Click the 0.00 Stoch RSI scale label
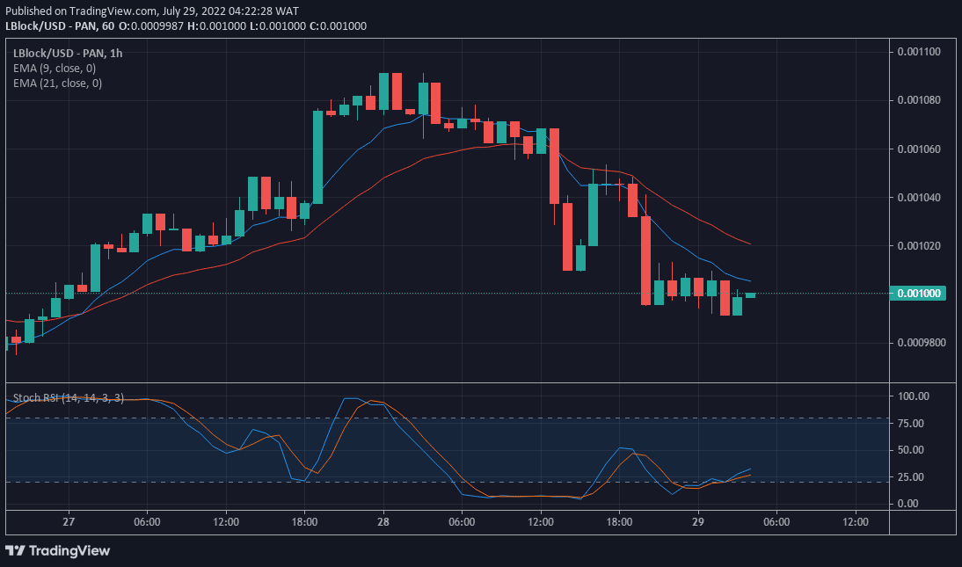 [908, 504]
